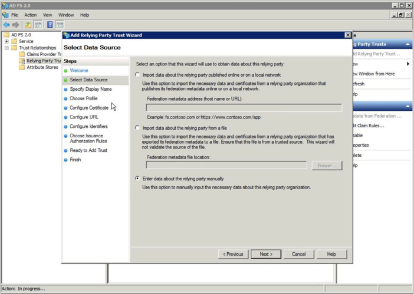Click the Cancel button
This screenshot has width=414, height=294.
[298, 254]
